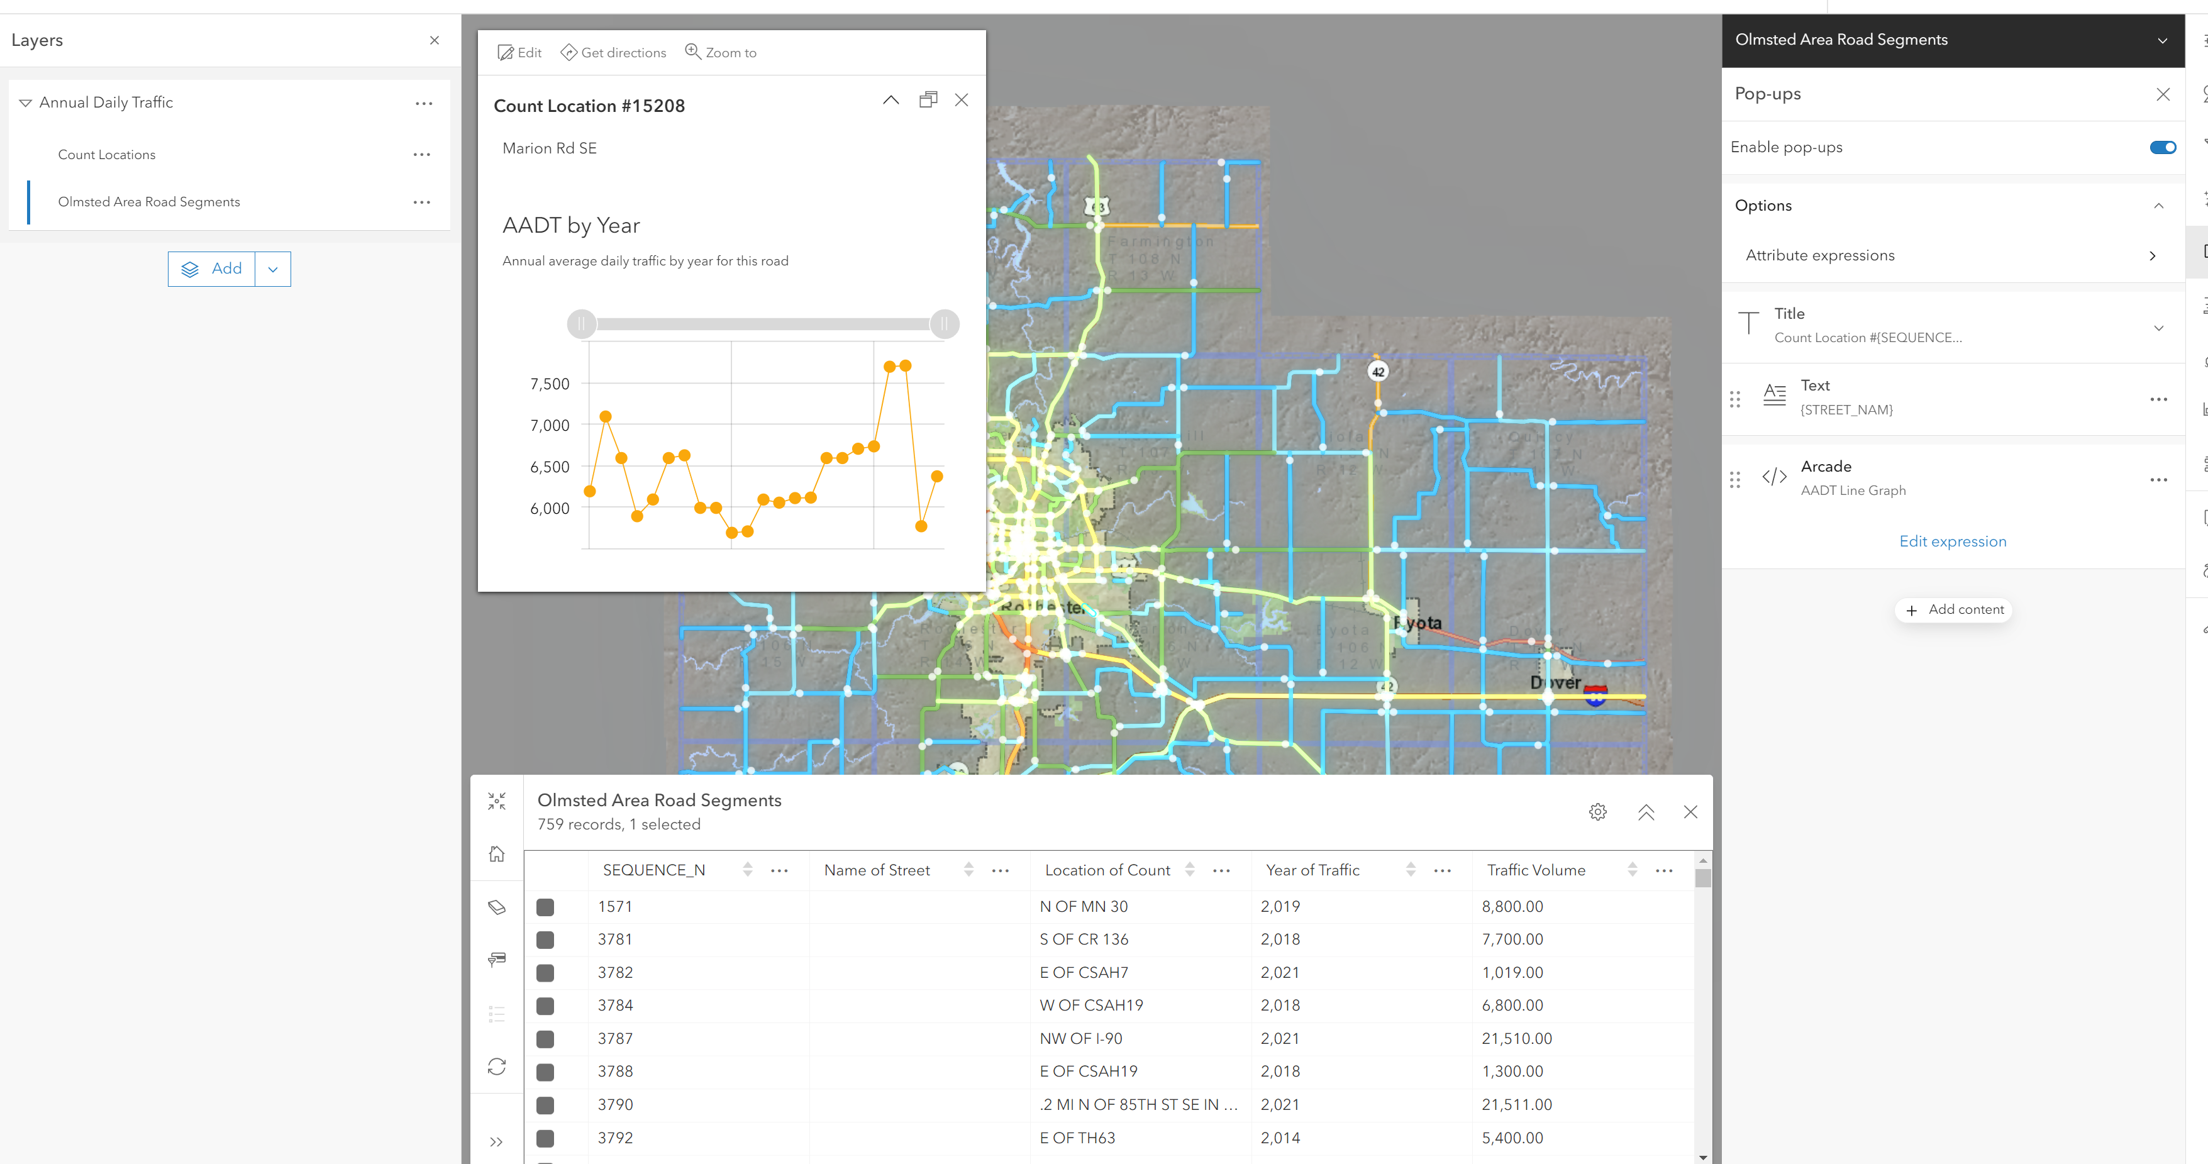This screenshot has width=2208, height=1164.
Task: Collapse the Annual Daily Traffic layer group
Action: pyautogui.click(x=25, y=102)
